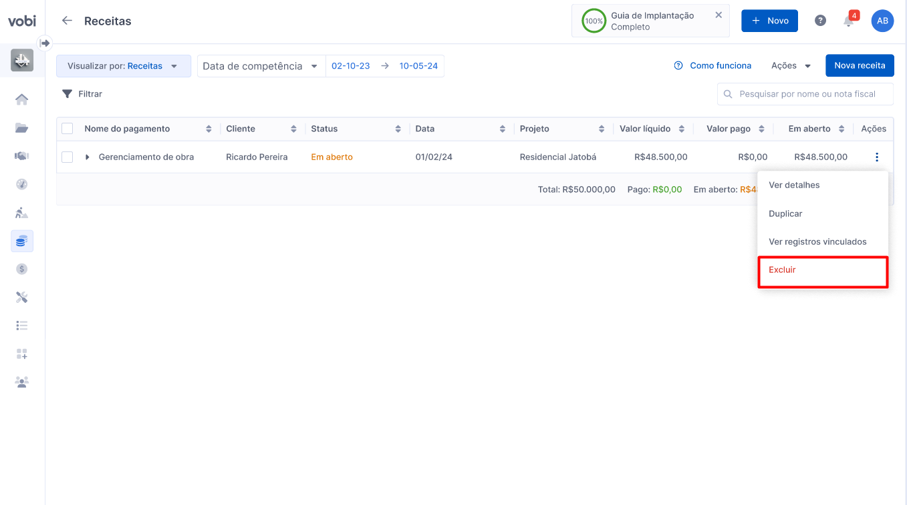Go back with the left arrow

click(67, 21)
